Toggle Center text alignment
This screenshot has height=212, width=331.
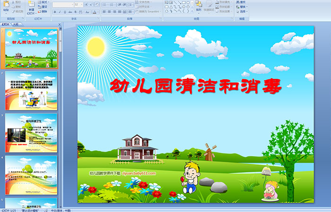point(109,12)
